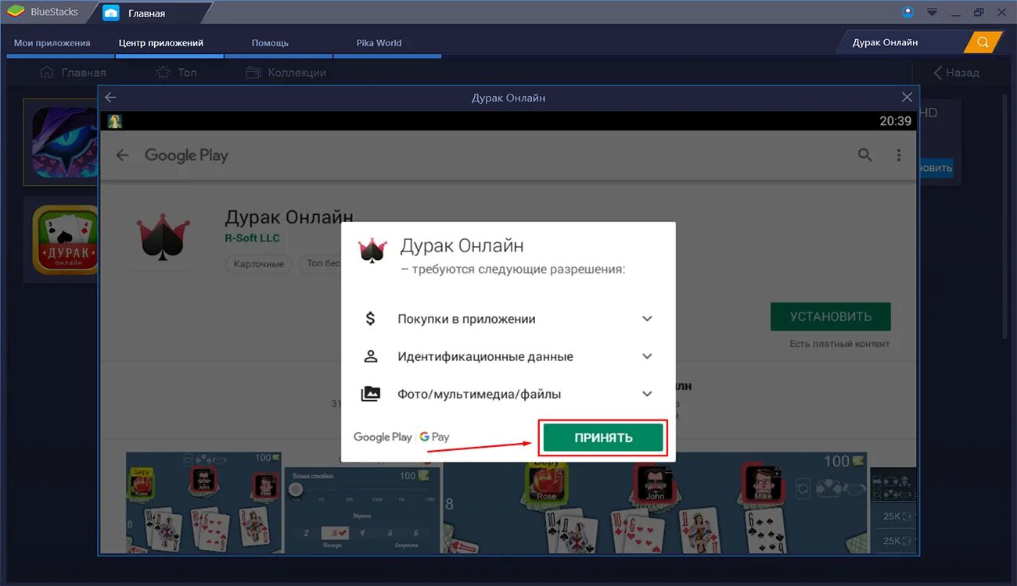Open the Топ navigation item
This screenshot has width=1017, height=586.
coord(176,72)
